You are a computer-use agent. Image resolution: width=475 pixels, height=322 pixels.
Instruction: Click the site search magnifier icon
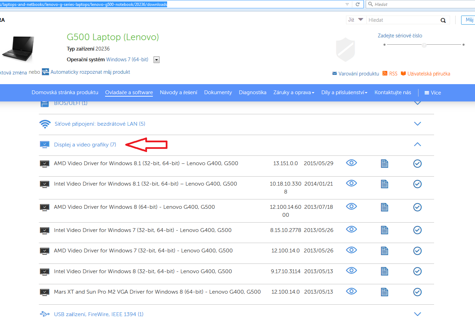coord(443,20)
